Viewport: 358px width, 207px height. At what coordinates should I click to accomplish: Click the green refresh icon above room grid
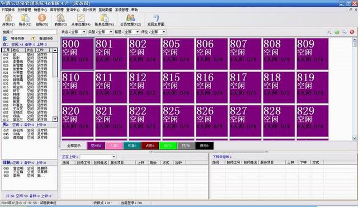(x=337, y=32)
